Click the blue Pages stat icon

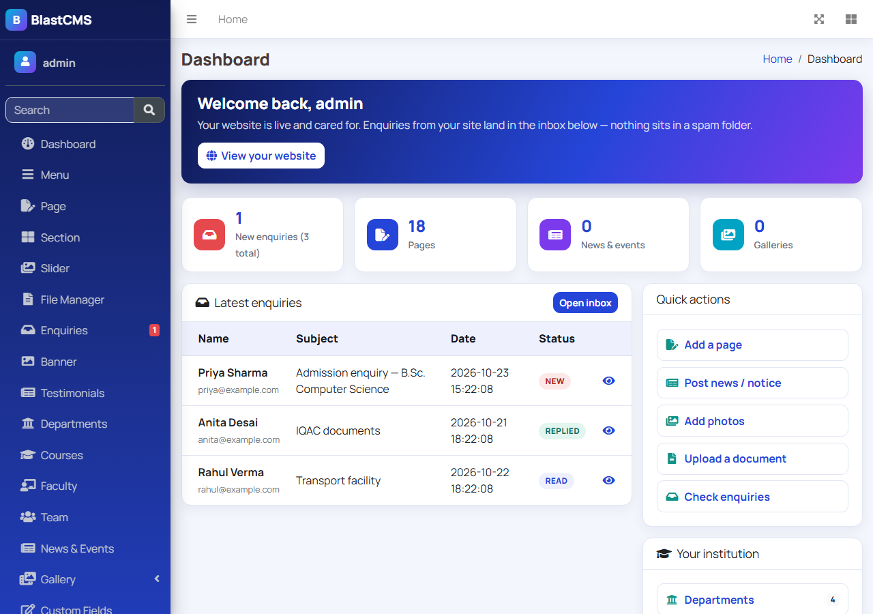point(383,235)
